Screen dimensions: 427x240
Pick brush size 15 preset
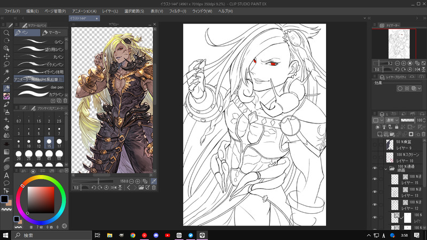click(49, 143)
